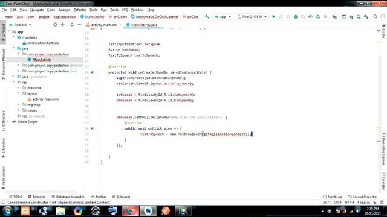Select activity_main.xml in the layout folder
387x217 pixels.
[x=46, y=99]
